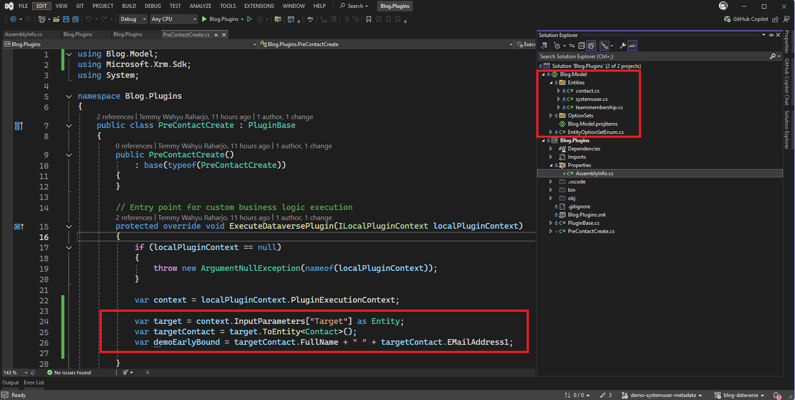795x400 pixels.
Task: Click the Save All toolbar icon
Action: pyautogui.click(x=75, y=19)
